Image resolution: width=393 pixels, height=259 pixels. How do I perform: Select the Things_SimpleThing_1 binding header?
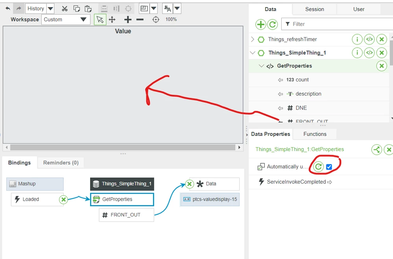coord(122,184)
